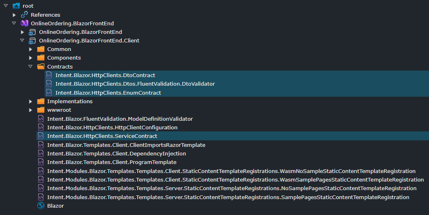This screenshot has height=215, width=429.
Task: Select the Components folder label
Action: [64, 58]
